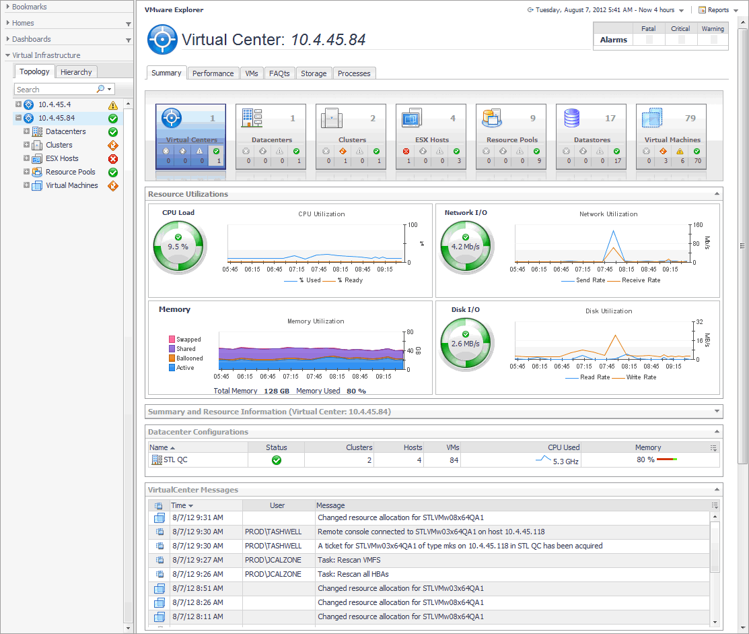Expand the ESX Hosts tree node
Image resolution: width=749 pixels, height=634 pixels.
[x=26, y=158]
